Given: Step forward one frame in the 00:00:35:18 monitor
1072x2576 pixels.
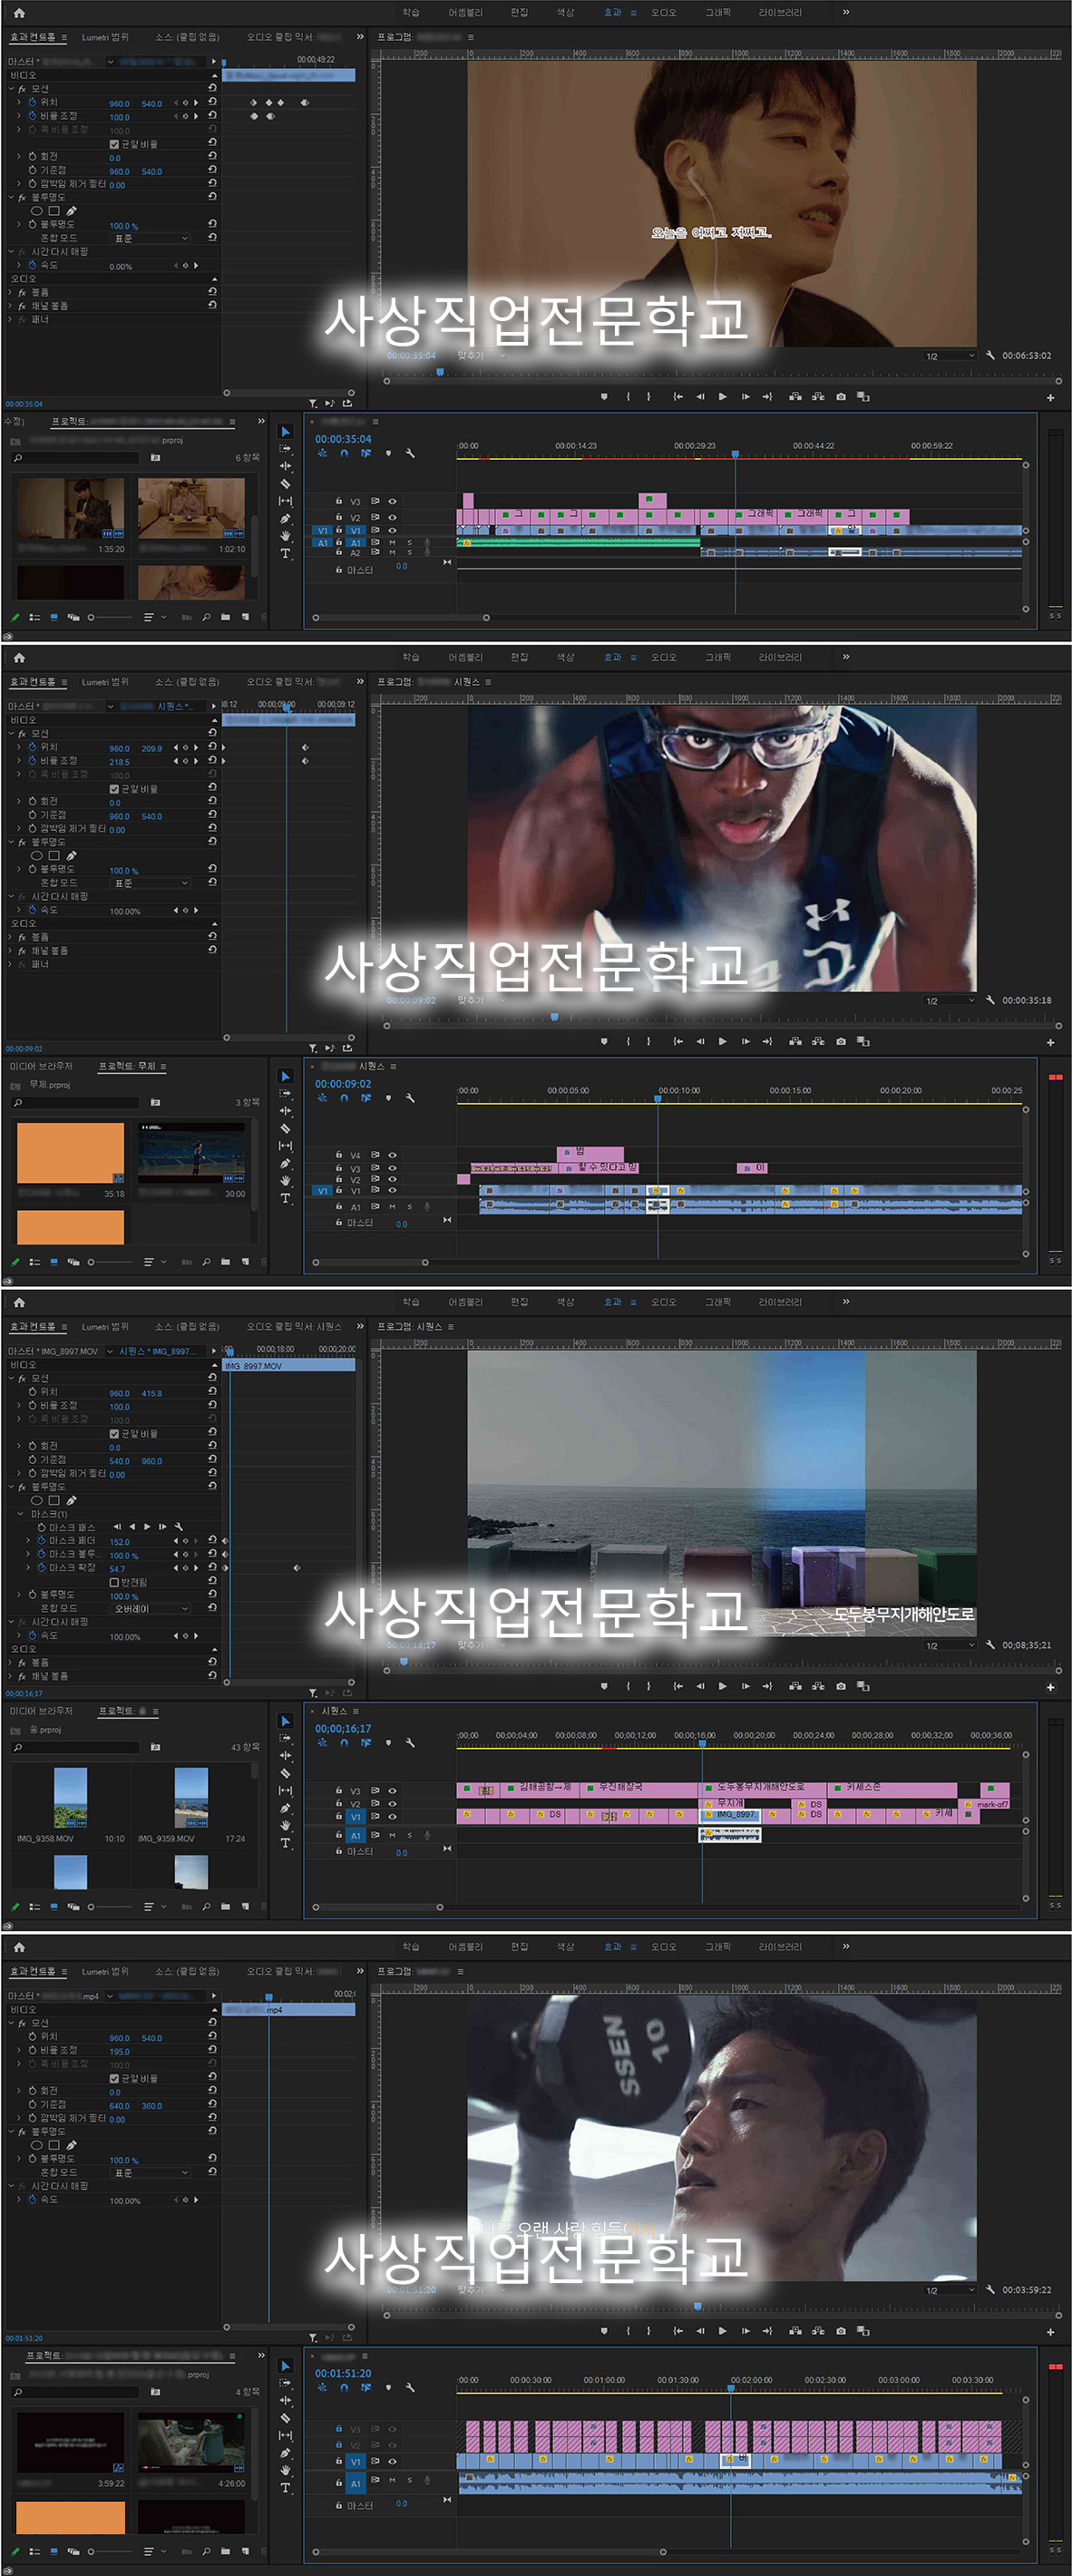Looking at the screenshot, I should 745,1042.
